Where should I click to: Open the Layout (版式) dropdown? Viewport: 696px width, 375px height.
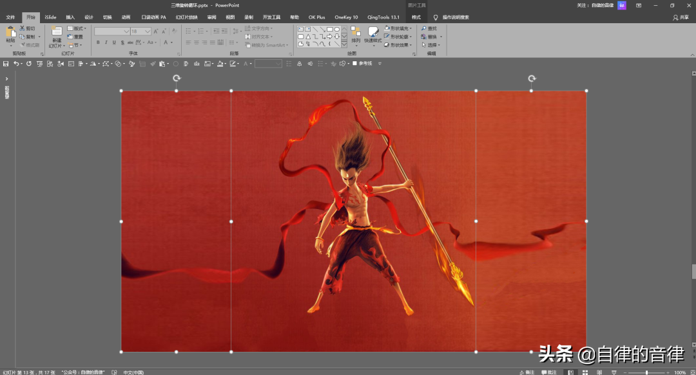[x=77, y=28]
